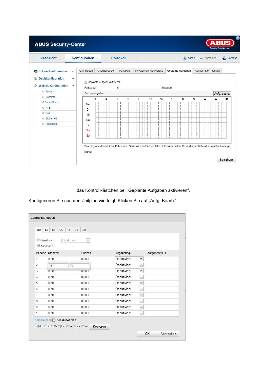Tick the Do copy-week checkbox
267x378 pixels.
click(x=59, y=326)
